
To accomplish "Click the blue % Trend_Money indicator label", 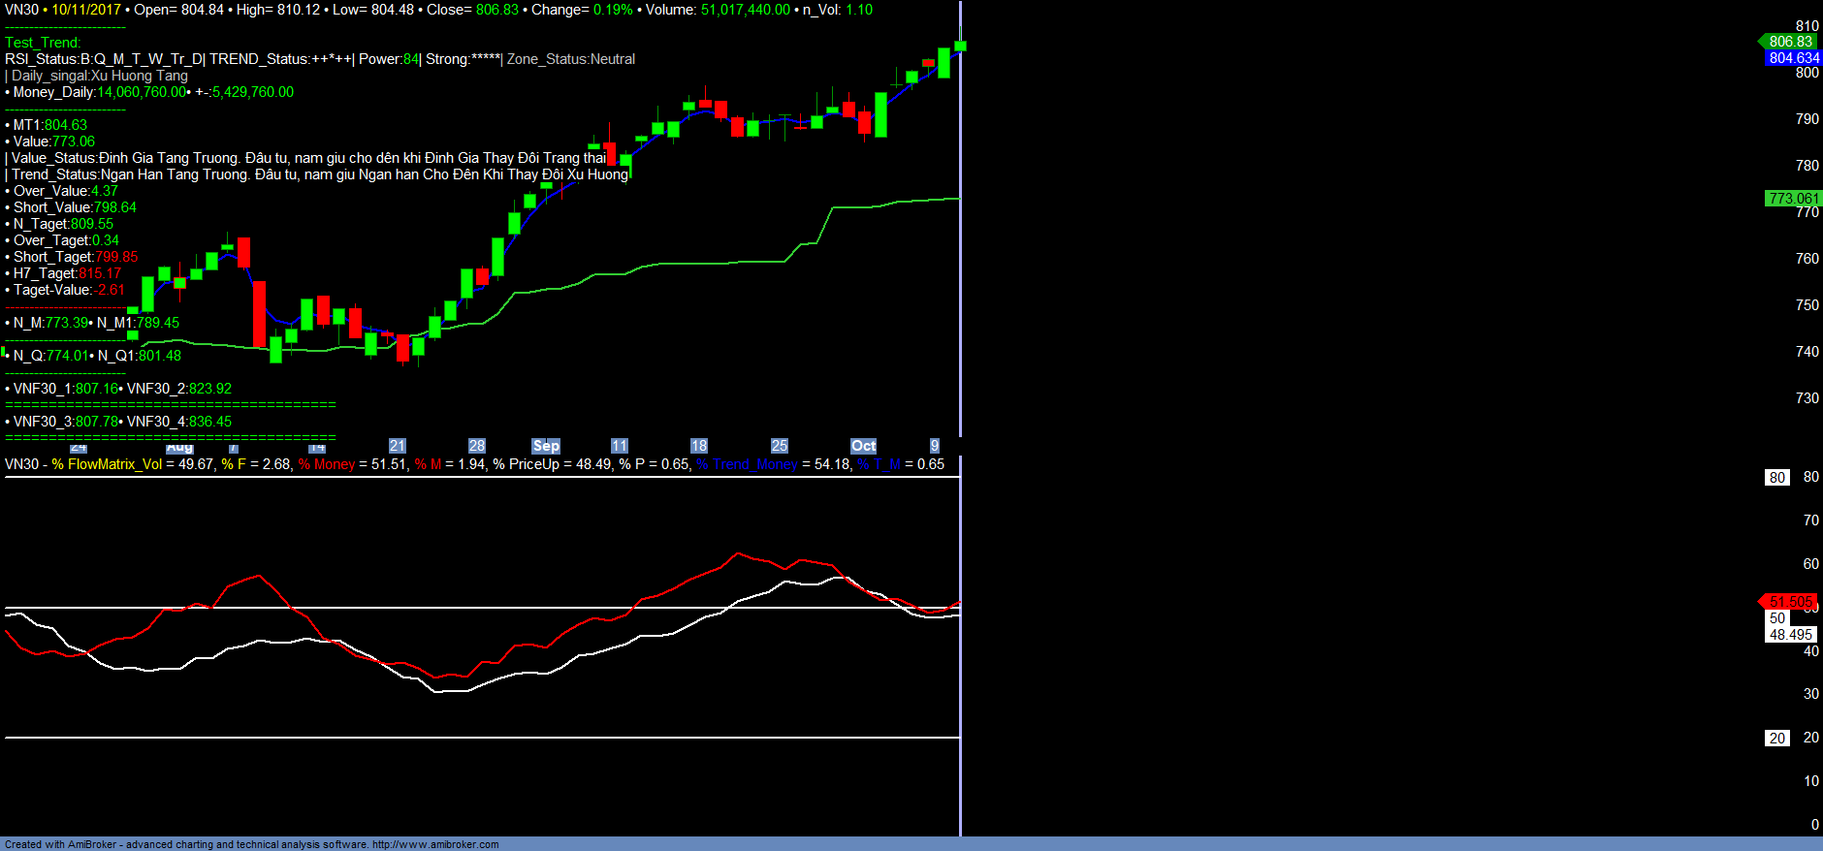I will (x=747, y=464).
